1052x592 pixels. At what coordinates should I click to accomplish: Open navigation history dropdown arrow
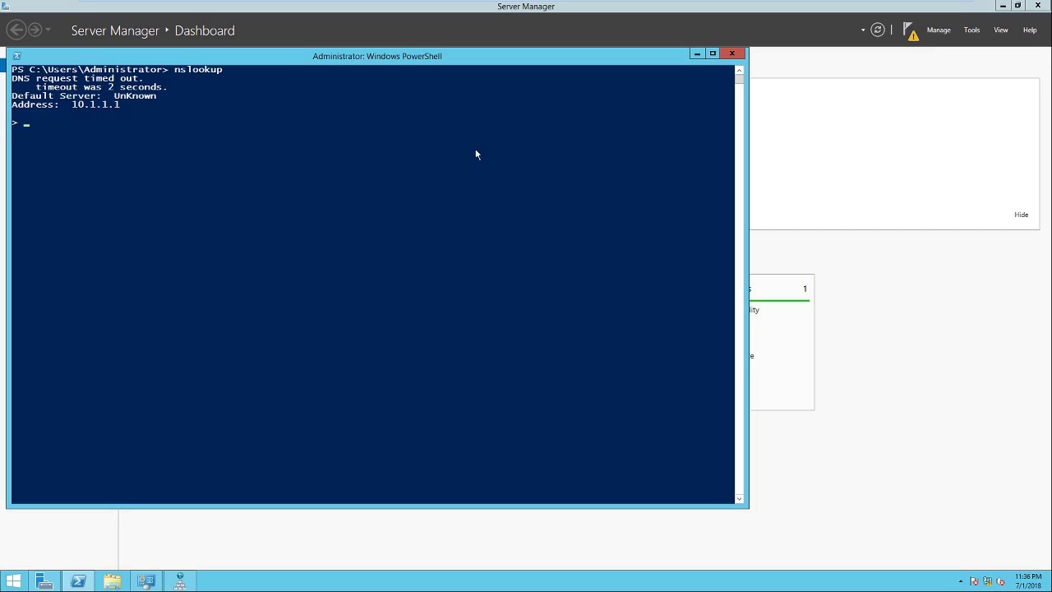click(48, 30)
